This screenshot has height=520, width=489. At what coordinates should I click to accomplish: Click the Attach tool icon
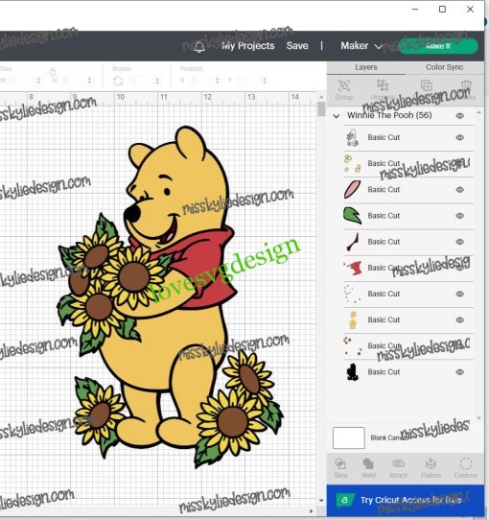click(399, 468)
